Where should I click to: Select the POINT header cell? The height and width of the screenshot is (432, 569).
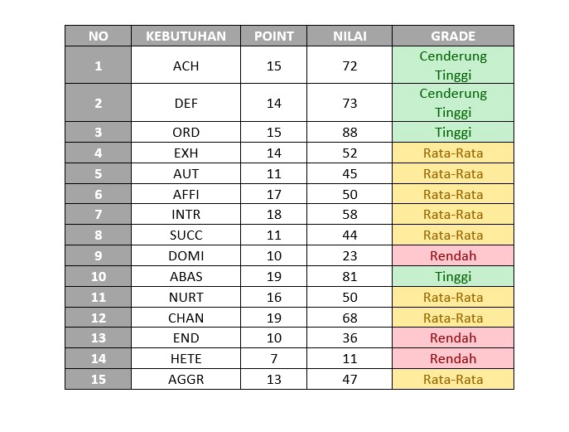point(273,36)
